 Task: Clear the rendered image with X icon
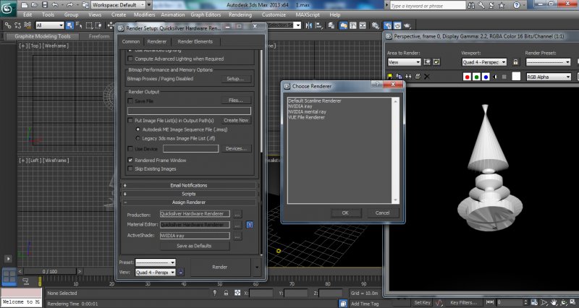coord(427,77)
